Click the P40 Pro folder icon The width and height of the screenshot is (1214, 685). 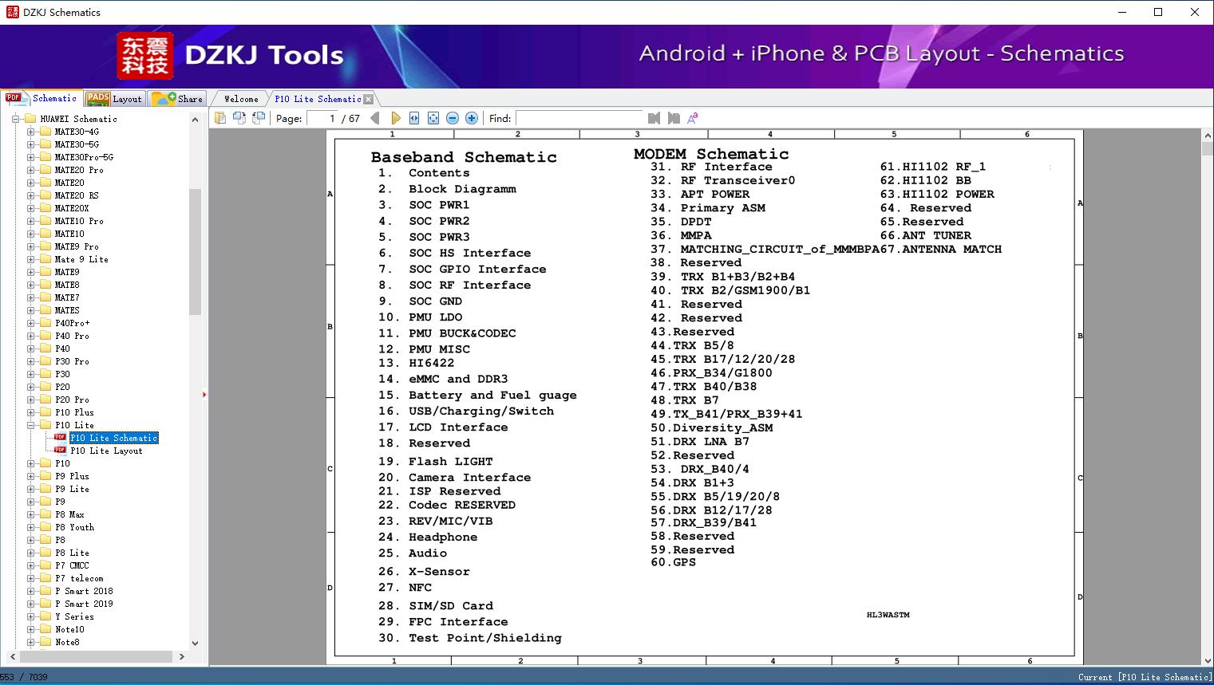(45, 336)
